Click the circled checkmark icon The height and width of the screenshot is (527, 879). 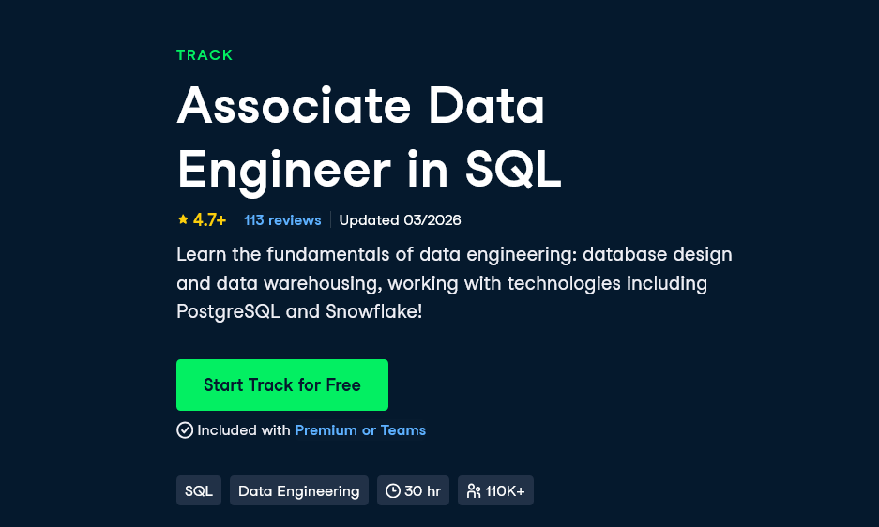185,430
